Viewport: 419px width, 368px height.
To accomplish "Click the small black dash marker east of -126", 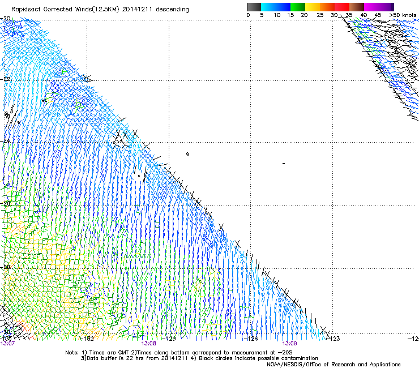I will click(x=284, y=164).
